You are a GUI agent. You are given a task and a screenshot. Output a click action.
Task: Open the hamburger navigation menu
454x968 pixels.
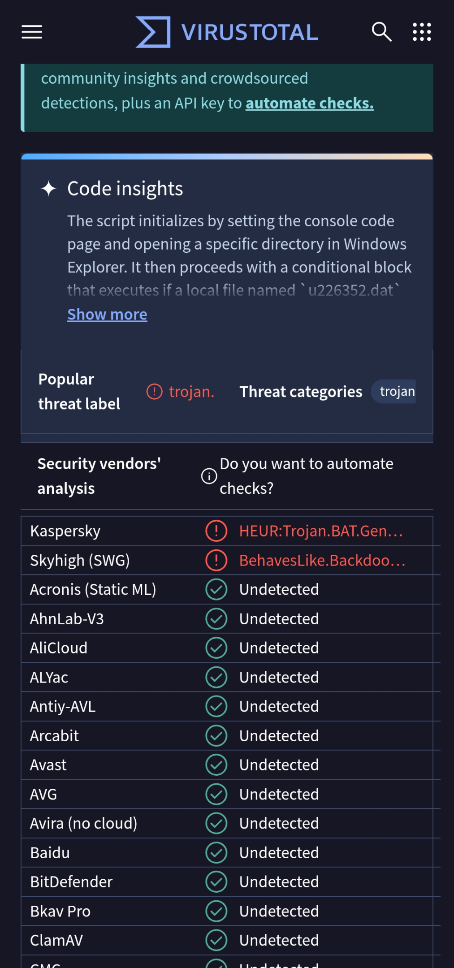(x=32, y=32)
